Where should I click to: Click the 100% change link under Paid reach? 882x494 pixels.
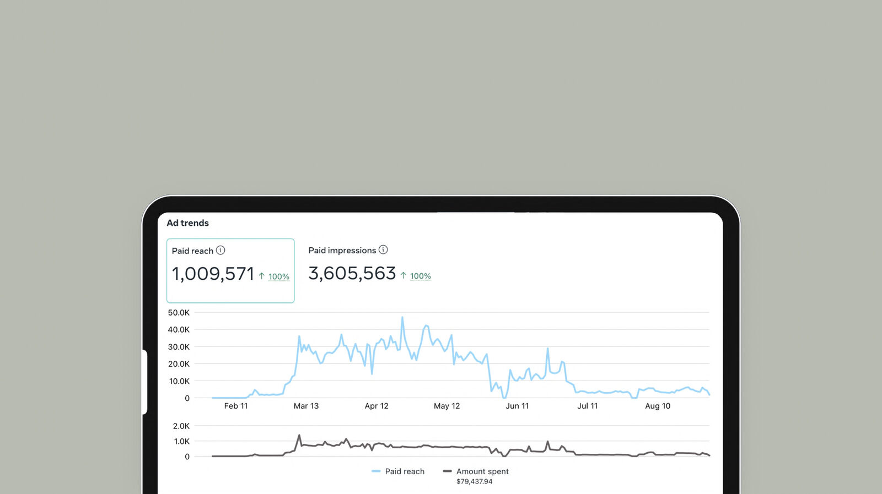click(279, 276)
